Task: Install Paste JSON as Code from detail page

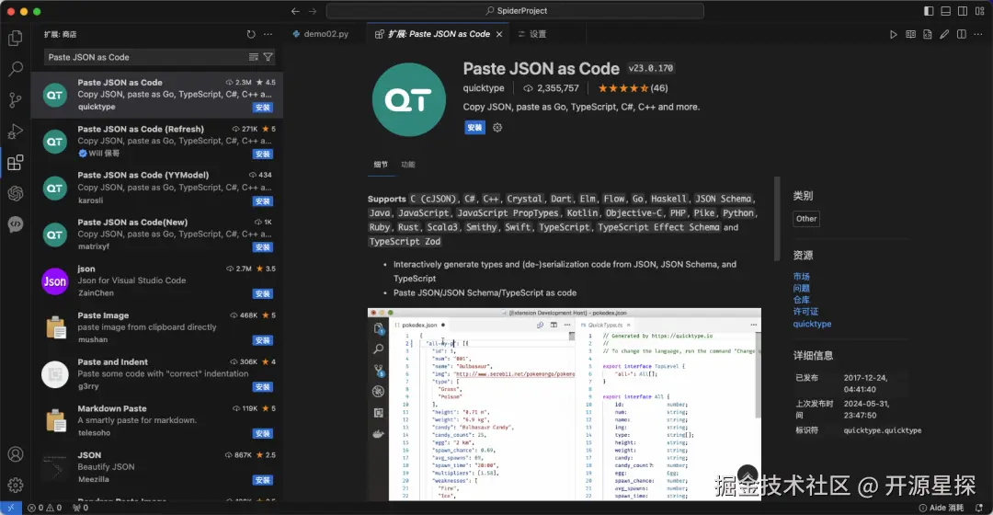Action: click(474, 127)
